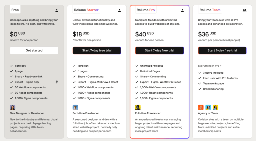Click the checkmark beside Unlimited Projects

click(137, 66)
